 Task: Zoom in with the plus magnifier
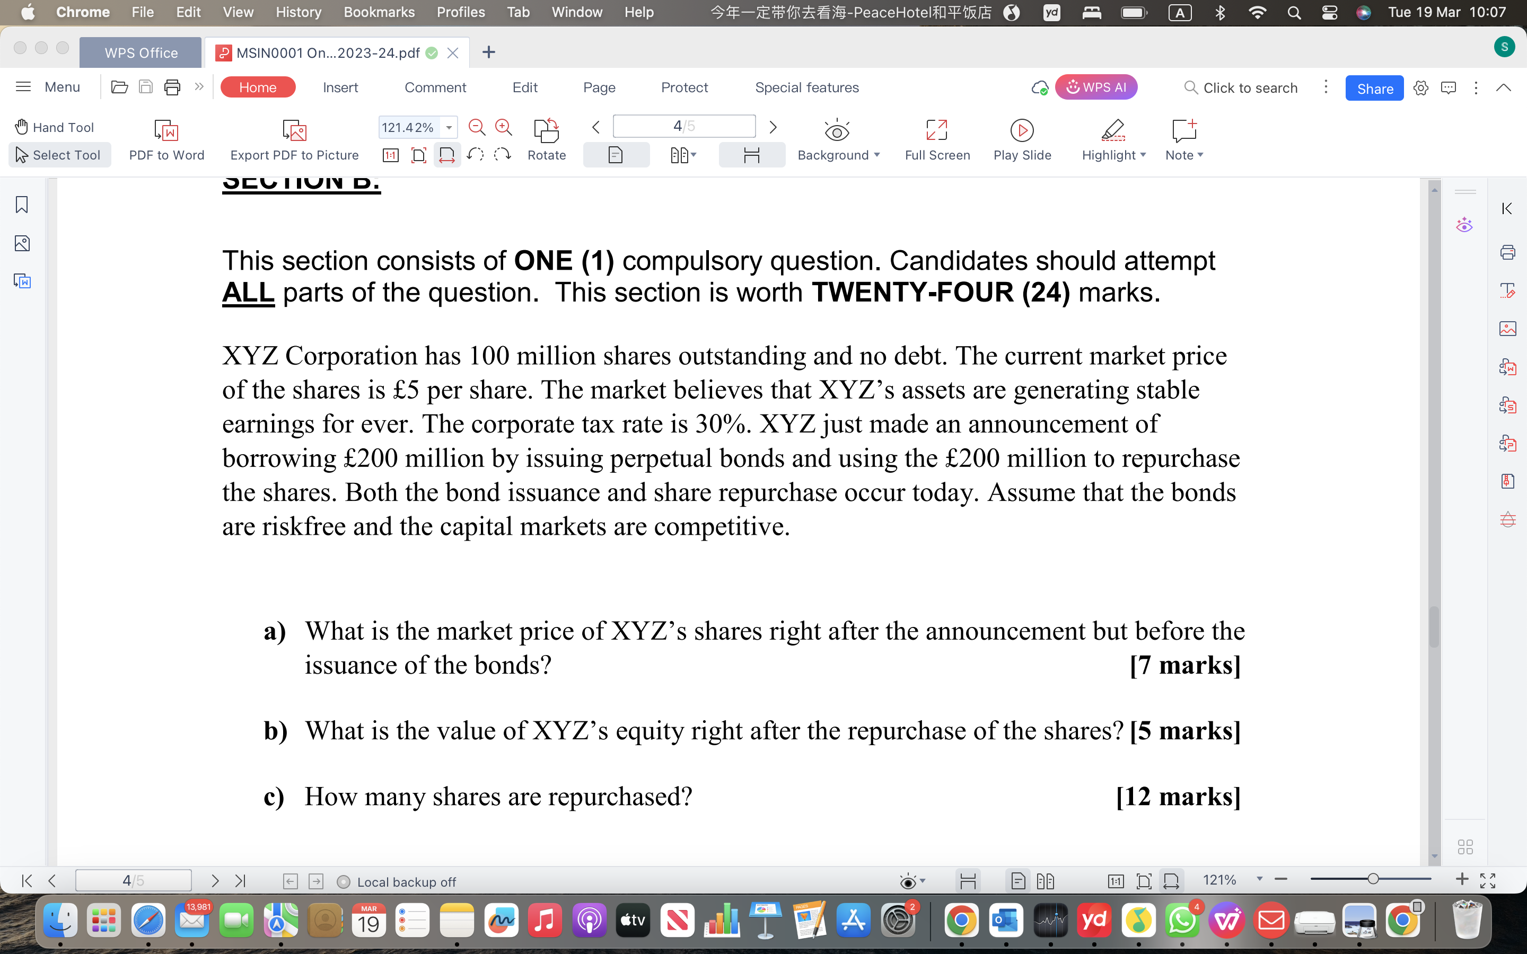click(504, 127)
